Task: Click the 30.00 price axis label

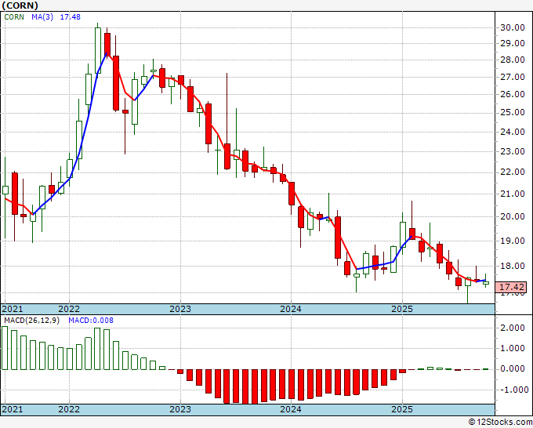Action: pyautogui.click(x=513, y=27)
